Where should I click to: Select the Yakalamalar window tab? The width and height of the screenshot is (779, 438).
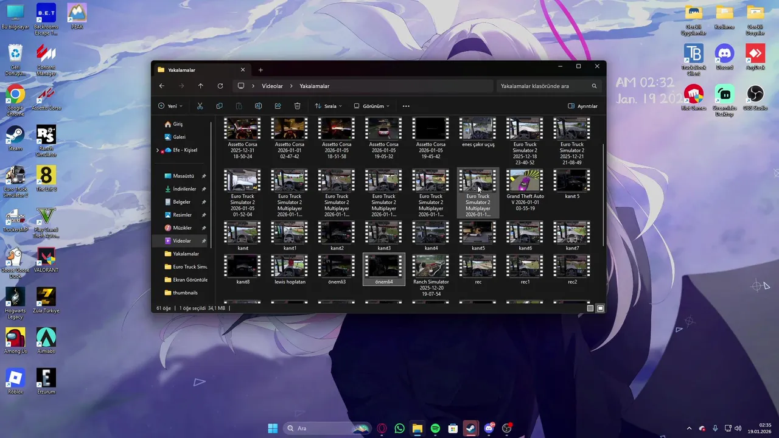(x=201, y=69)
